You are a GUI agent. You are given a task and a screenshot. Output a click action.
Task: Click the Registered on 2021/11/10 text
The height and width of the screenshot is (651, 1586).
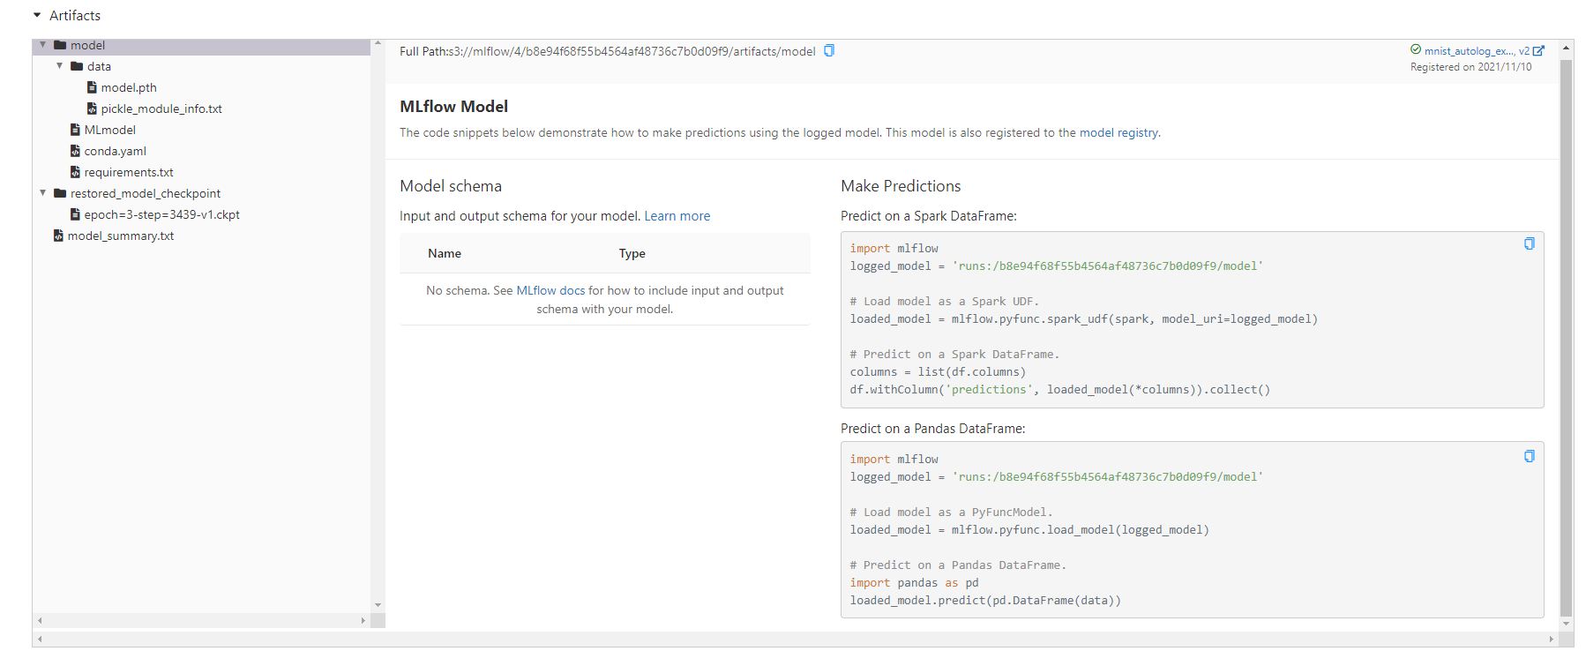1470,67
